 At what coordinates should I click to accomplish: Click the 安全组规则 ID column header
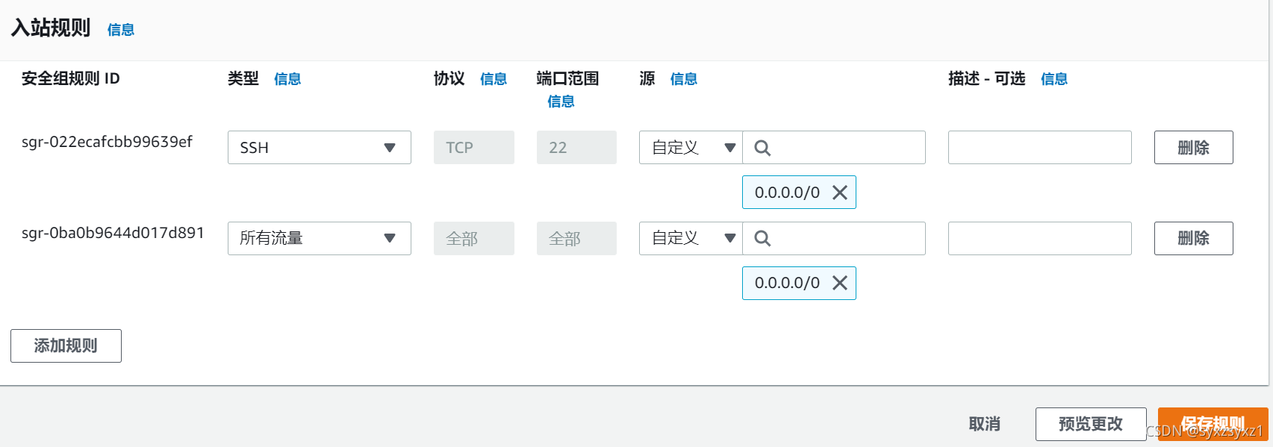pyautogui.click(x=71, y=78)
